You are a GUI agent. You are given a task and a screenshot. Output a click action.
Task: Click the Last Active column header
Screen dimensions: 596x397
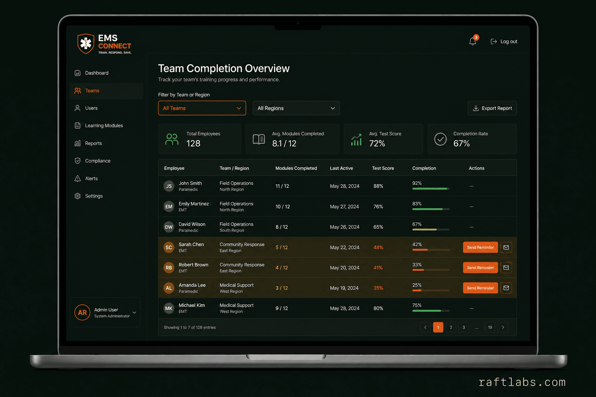point(341,168)
